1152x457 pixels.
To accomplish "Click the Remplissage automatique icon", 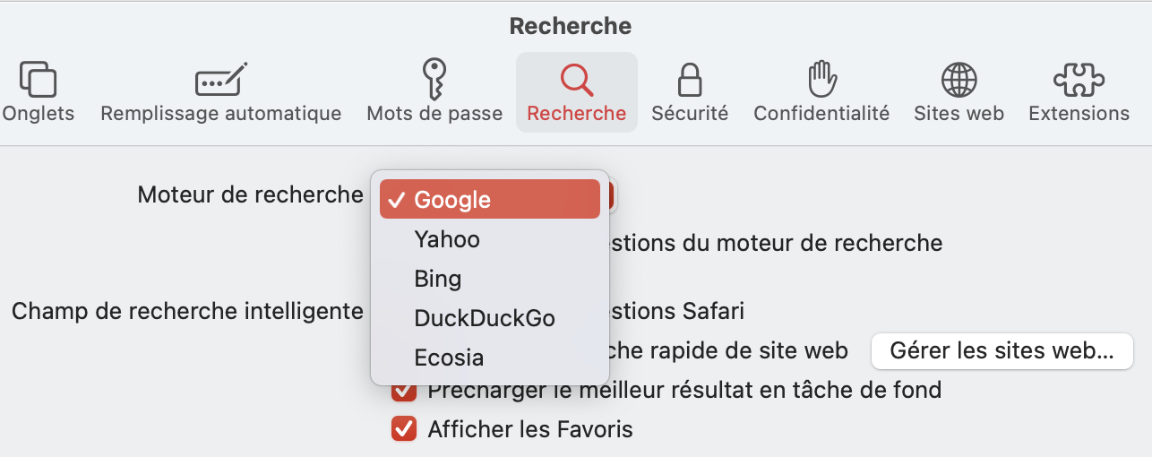I will tap(220, 80).
